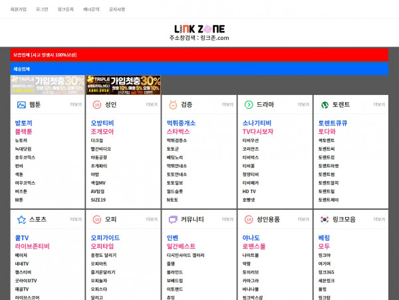The image size is (399, 300).
Task: Click the 토렌트 category green icon
Action: (325, 105)
